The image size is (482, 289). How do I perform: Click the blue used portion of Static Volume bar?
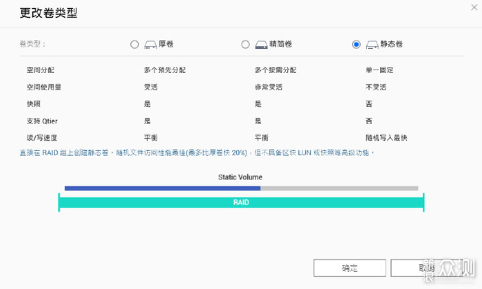[162, 188]
